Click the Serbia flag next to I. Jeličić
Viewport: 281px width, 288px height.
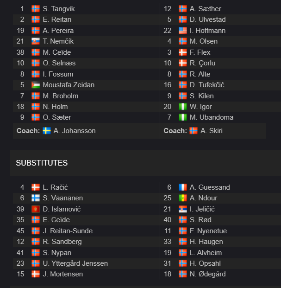tap(183, 209)
